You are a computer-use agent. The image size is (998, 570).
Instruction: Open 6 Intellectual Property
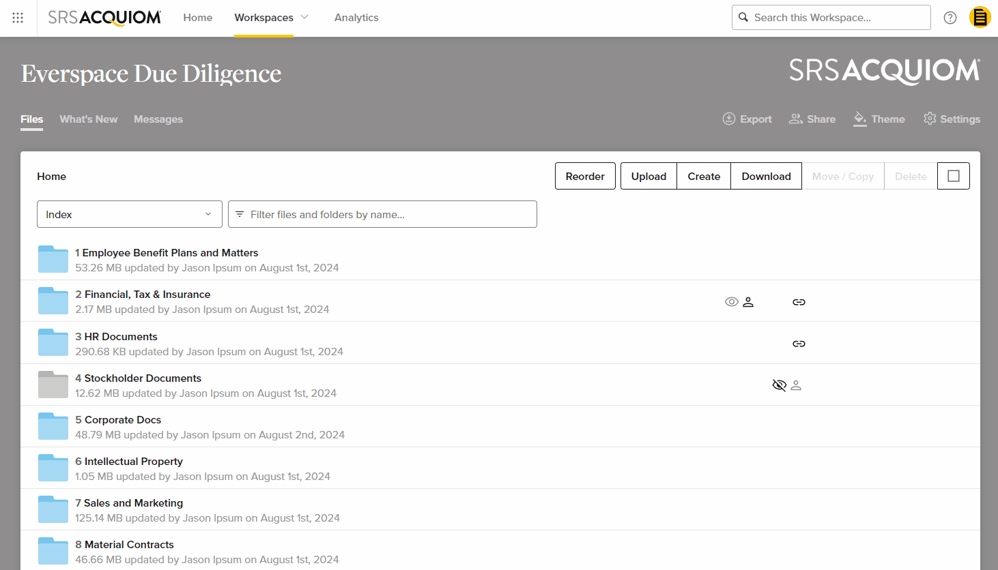129,462
